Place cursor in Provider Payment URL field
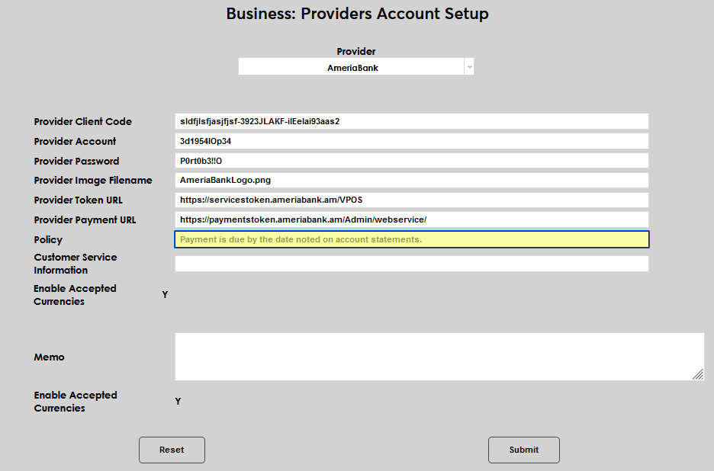This screenshot has height=471, width=714. 411,219
